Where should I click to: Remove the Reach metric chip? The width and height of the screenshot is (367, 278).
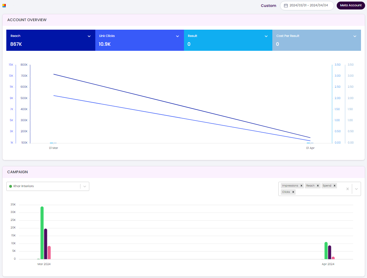[318, 186]
